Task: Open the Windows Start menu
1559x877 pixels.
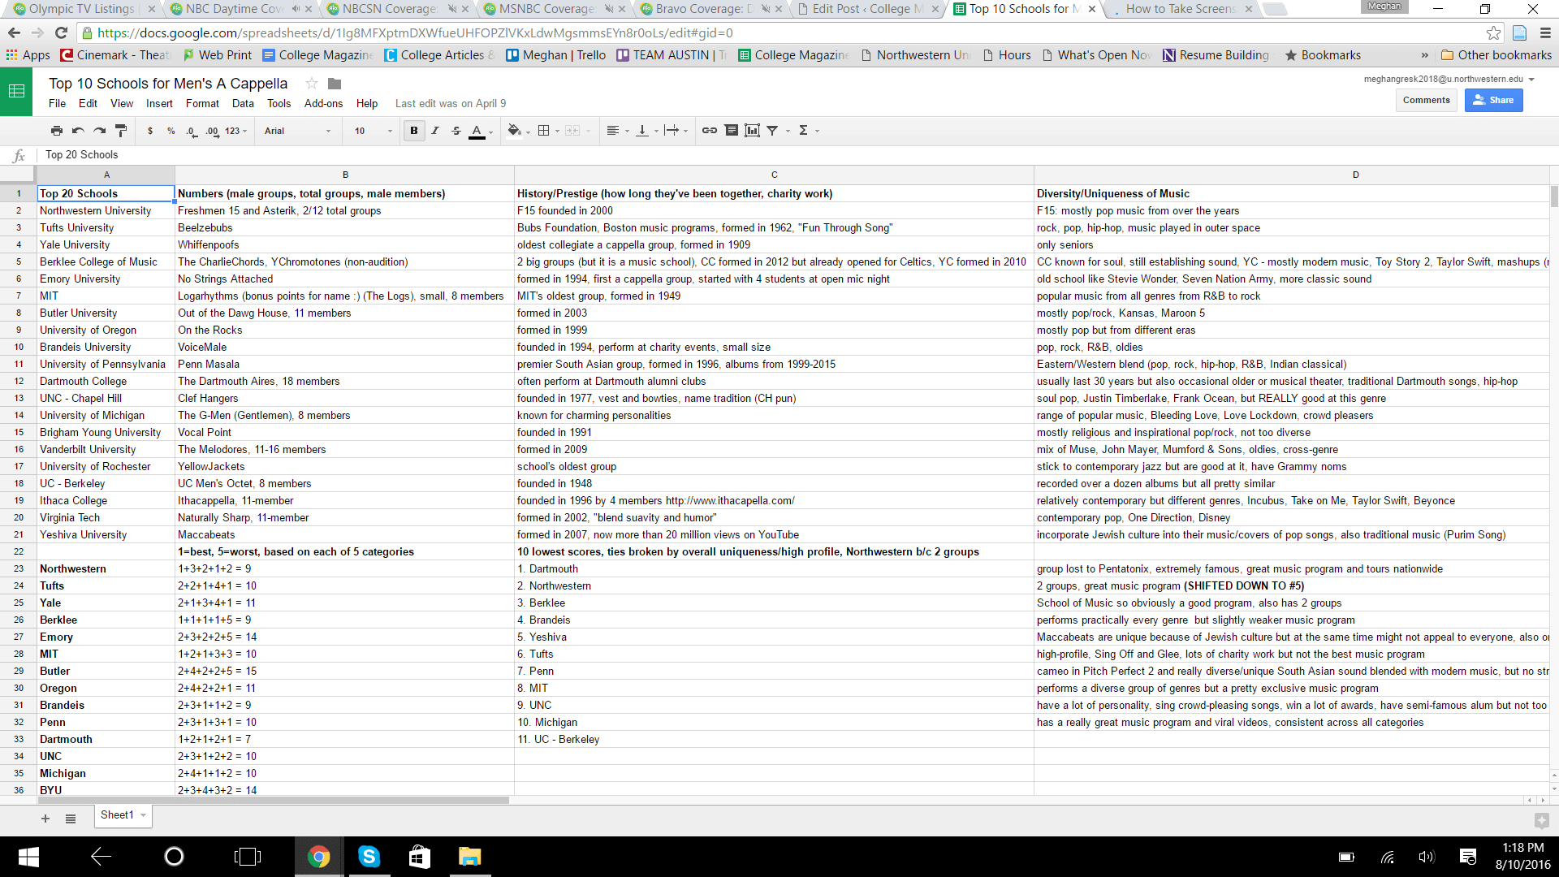Action: point(28,857)
